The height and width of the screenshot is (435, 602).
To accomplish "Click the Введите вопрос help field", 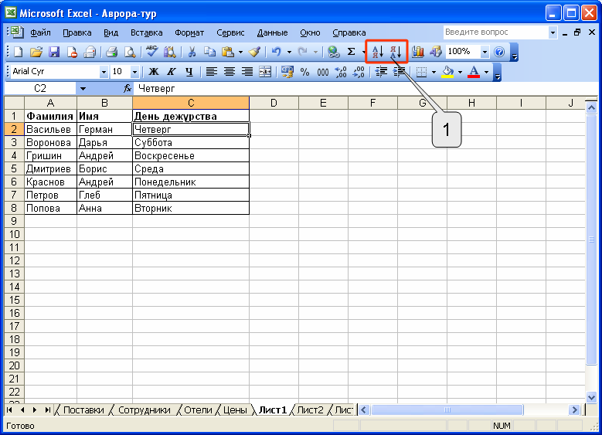I will pyautogui.click(x=495, y=32).
